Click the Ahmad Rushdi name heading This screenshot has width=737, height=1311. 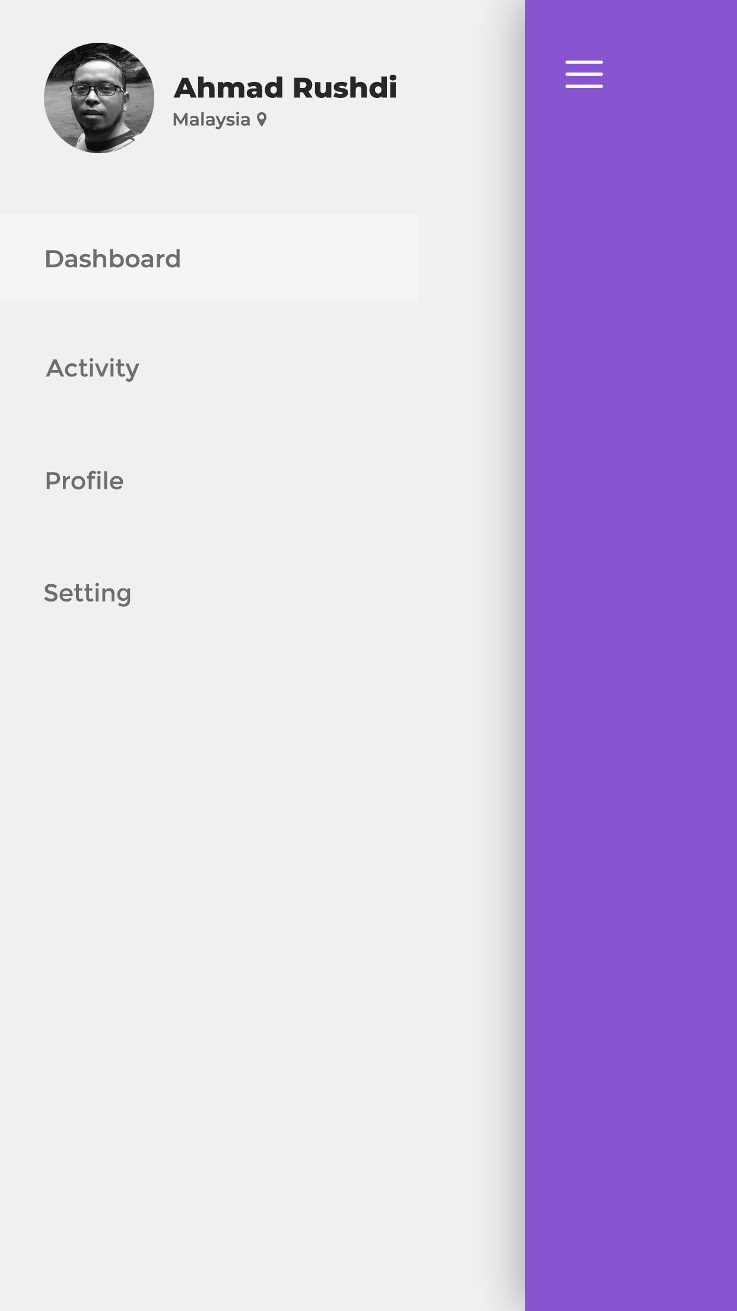[285, 88]
